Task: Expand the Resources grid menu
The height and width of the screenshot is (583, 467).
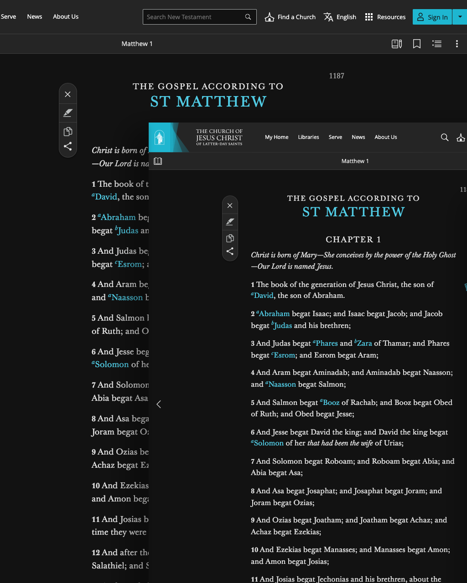Action: pyautogui.click(x=385, y=17)
